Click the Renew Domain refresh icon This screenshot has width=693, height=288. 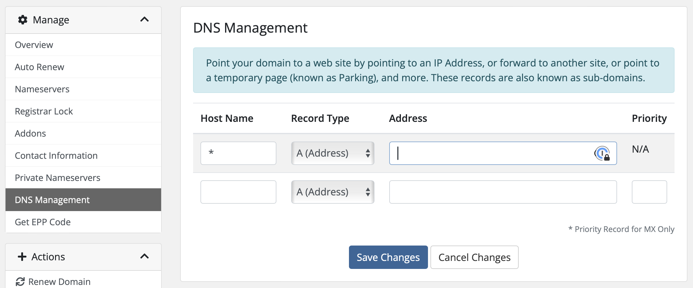20,282
